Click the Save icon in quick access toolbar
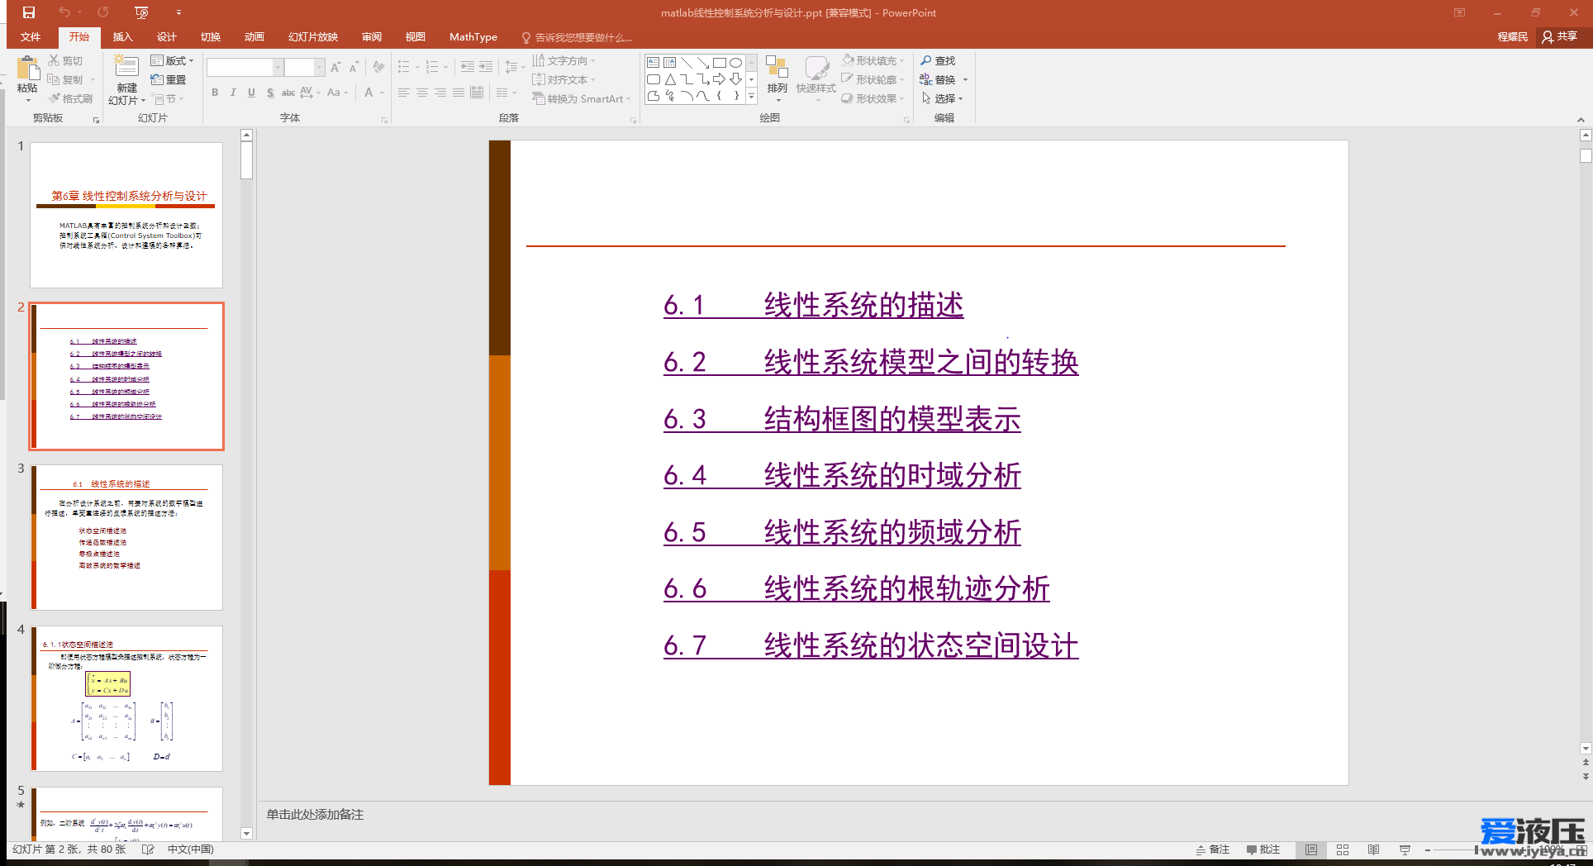1593x866 pixels. pos(29,12)
